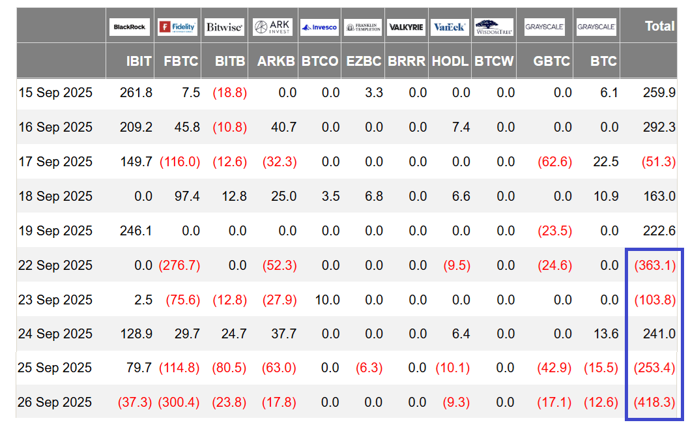The width and height of the screenshot is (688, 427).
Task: Click the 26 Sep 2025 date cell
Action: coord(55,402)
